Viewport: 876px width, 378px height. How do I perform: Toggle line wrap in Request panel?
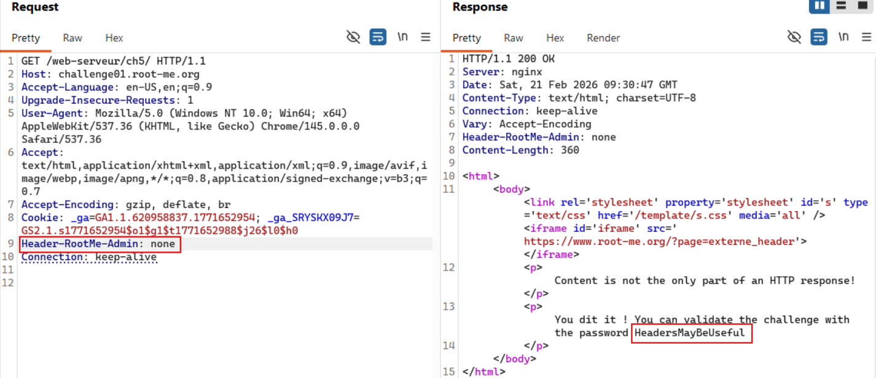point(378,37)
